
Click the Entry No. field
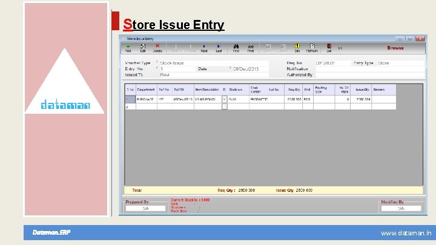point(177,69)
